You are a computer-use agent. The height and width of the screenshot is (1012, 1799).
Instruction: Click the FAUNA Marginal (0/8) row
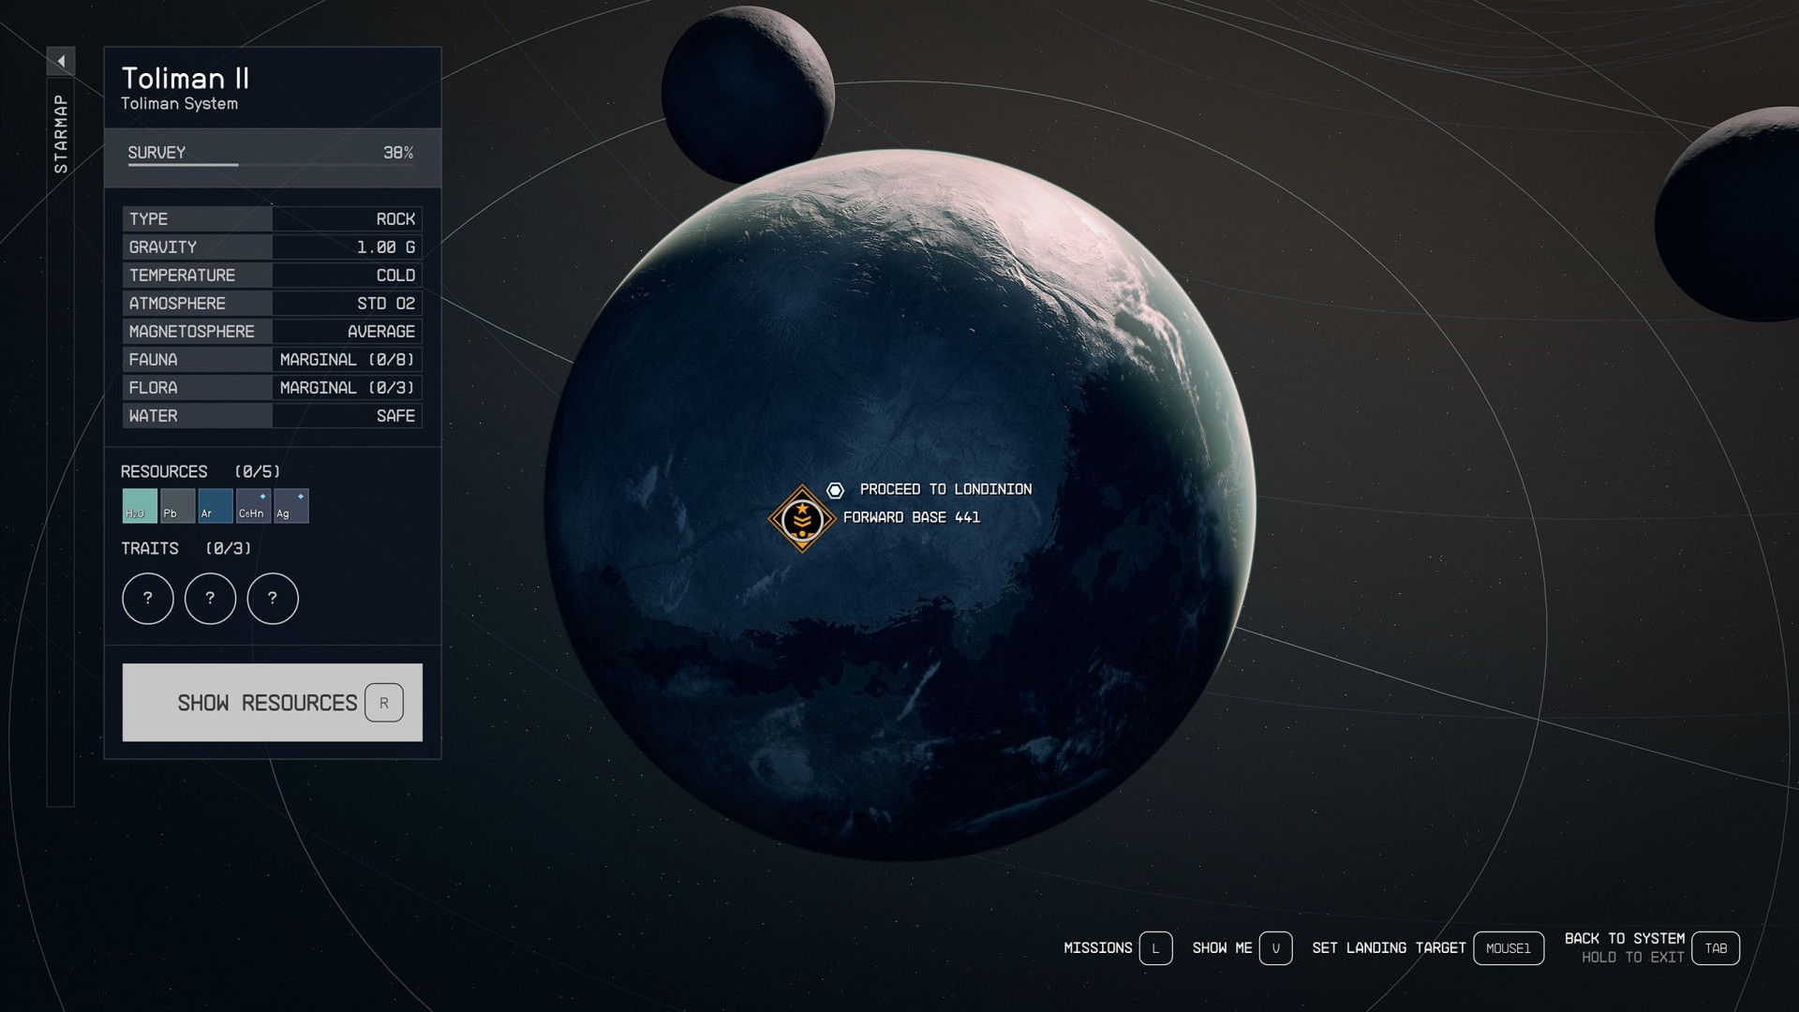(273, 360)
